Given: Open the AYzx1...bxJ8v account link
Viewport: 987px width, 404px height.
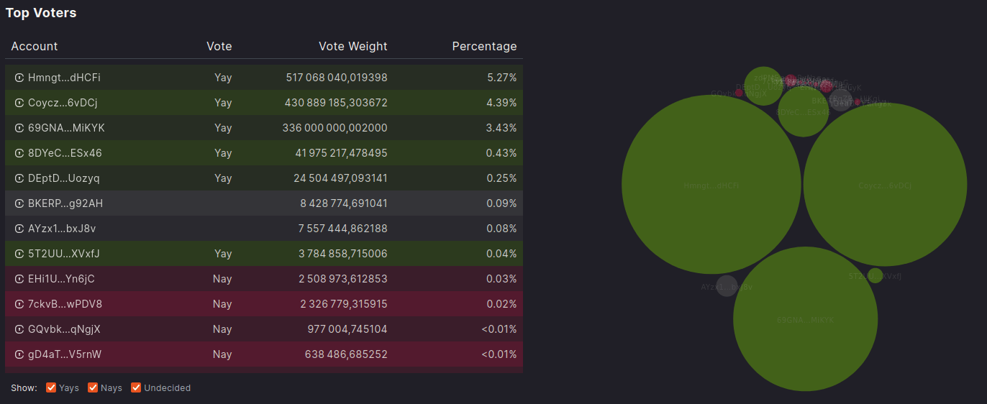Looking at the screenshot, I should click(62, 229).
